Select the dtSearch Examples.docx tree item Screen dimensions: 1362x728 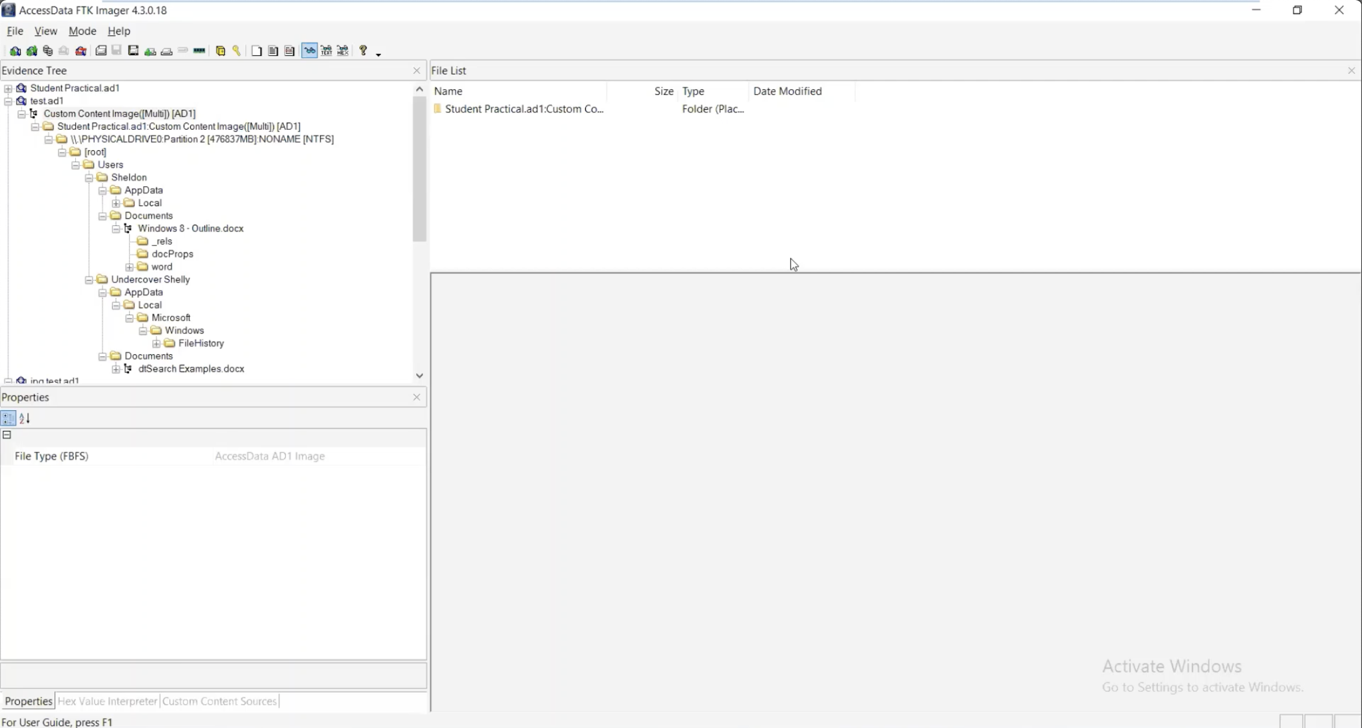click(191, 369)
